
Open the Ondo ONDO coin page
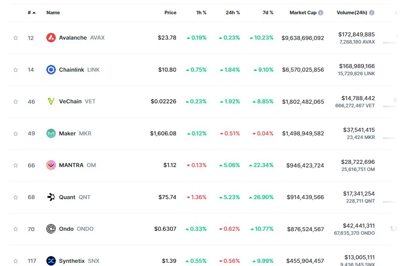tap(67, 229)
